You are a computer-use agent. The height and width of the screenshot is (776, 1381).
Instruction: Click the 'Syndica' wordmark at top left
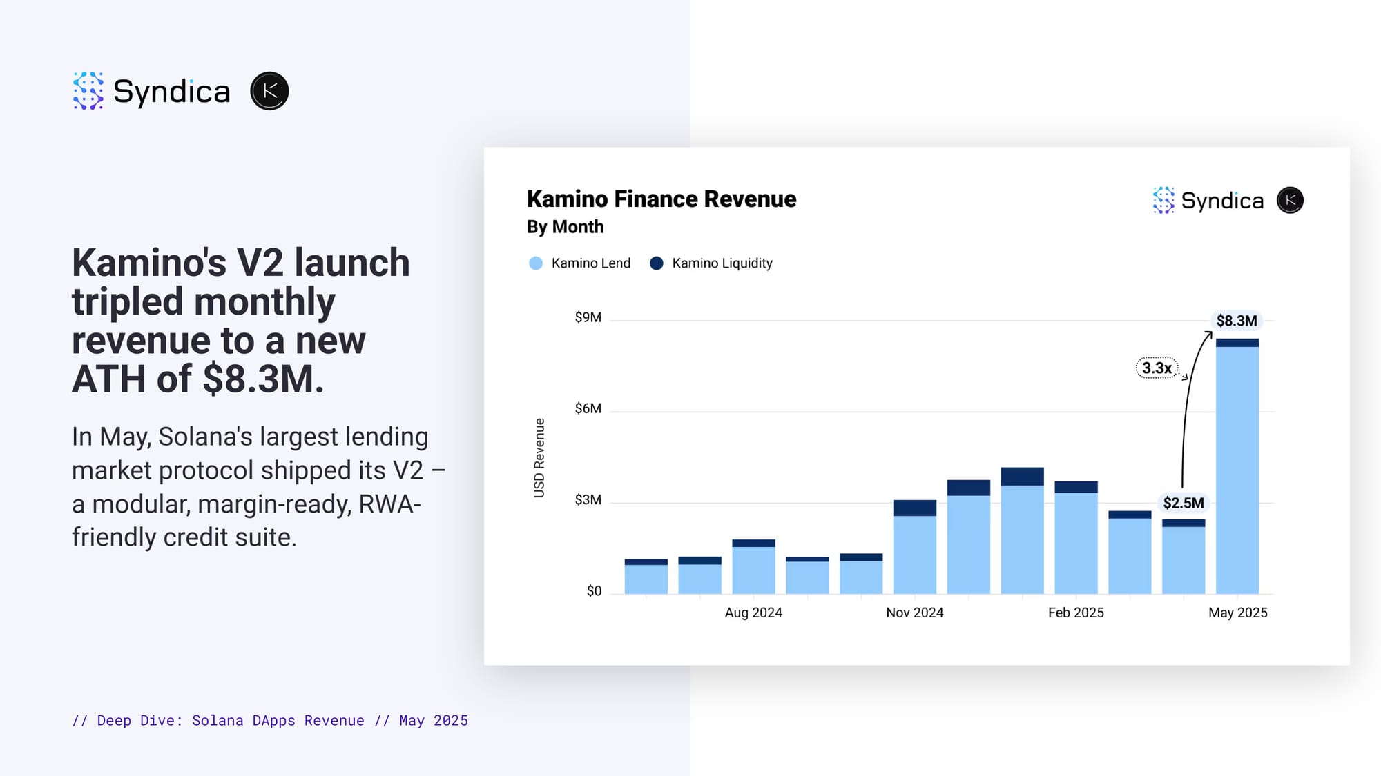pos(171,92)
